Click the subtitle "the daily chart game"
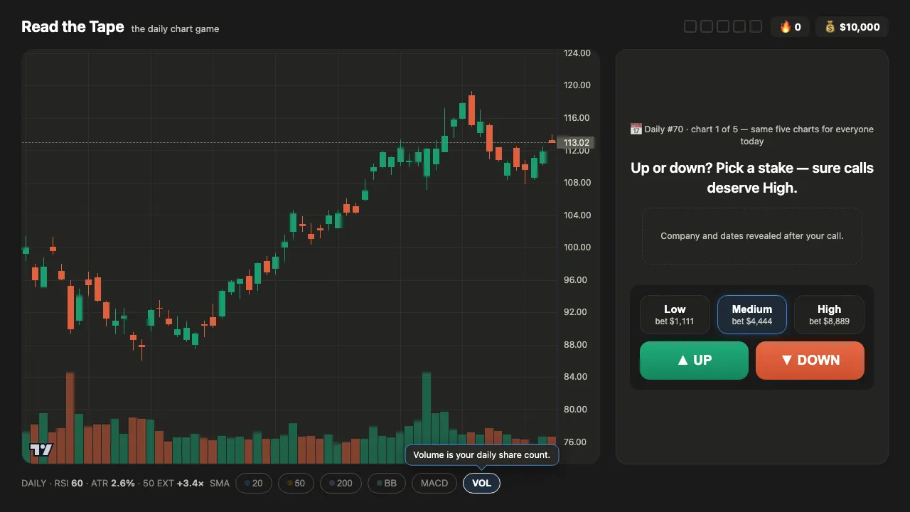Viewport: 910px width, 512px height. tap(175, 29)
